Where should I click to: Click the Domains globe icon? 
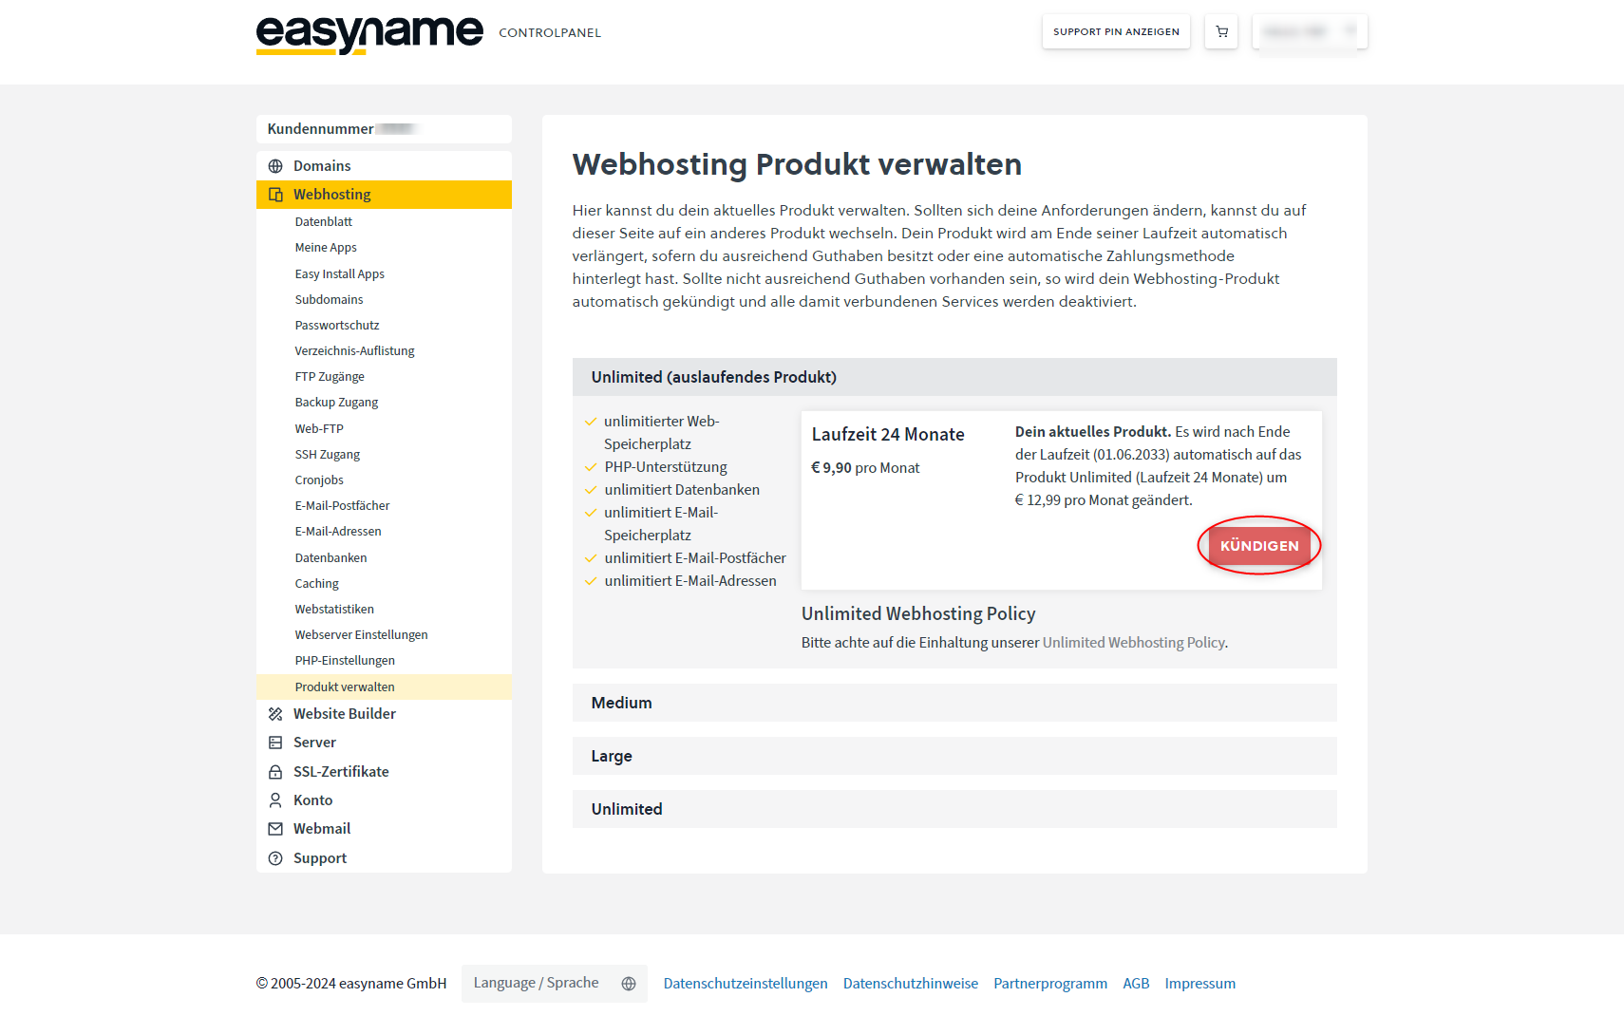(x=275, y=166)
